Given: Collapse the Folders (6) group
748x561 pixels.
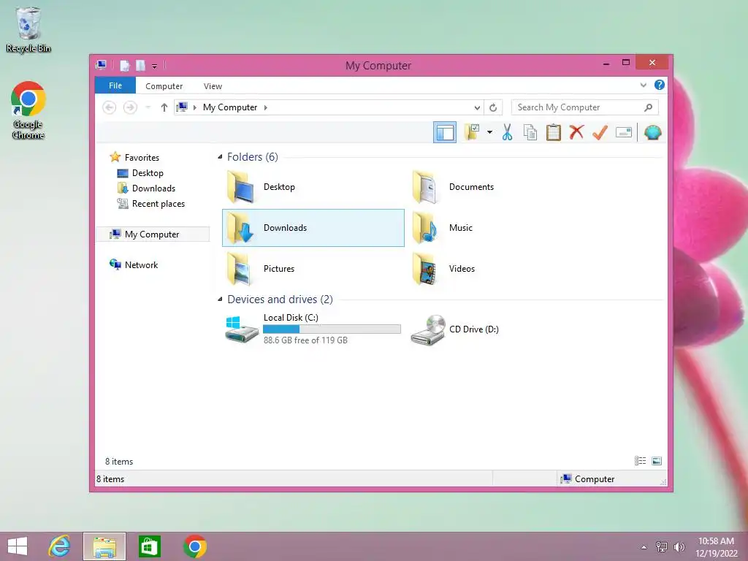Looking at the screenshot, I should (x=220, y=156).
